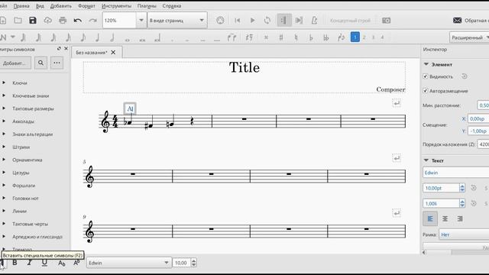Expand the 'Знаки альтерации' palette
The height and width of the screenshot is (275, 489).
coord(4,134)
